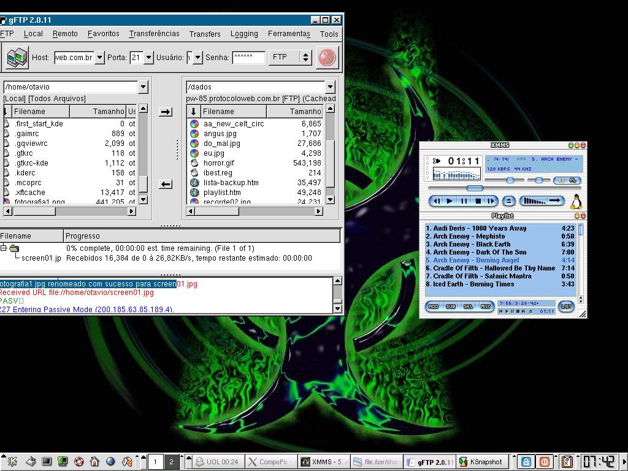This screenshot has height=471, width=628.
Task: Skip to next track in XMMS
Action: tap(491, 201)
